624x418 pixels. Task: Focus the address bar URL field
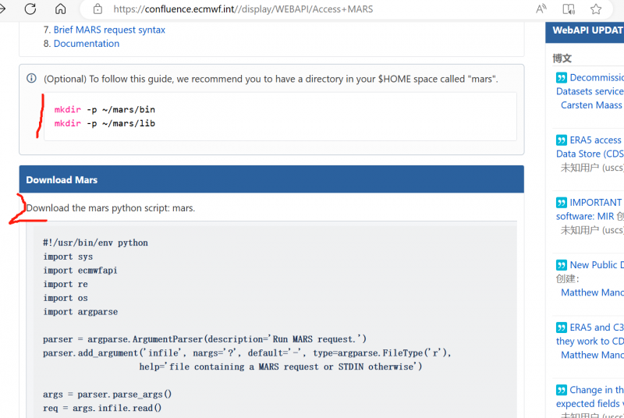[x=312, y=9]
